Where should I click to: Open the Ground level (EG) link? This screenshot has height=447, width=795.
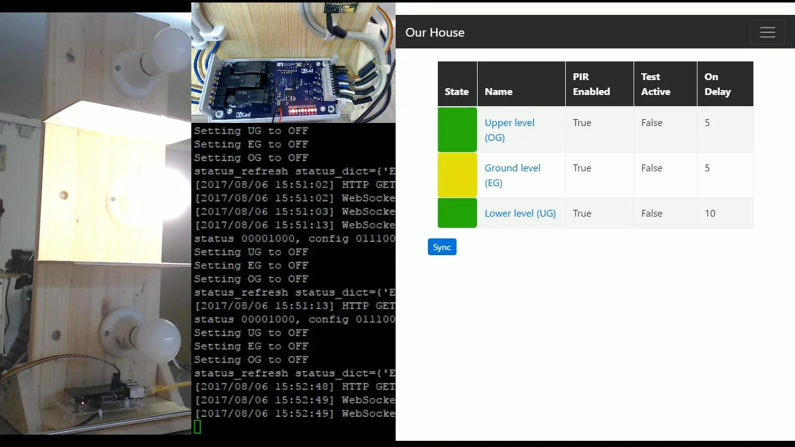point(512,175)
